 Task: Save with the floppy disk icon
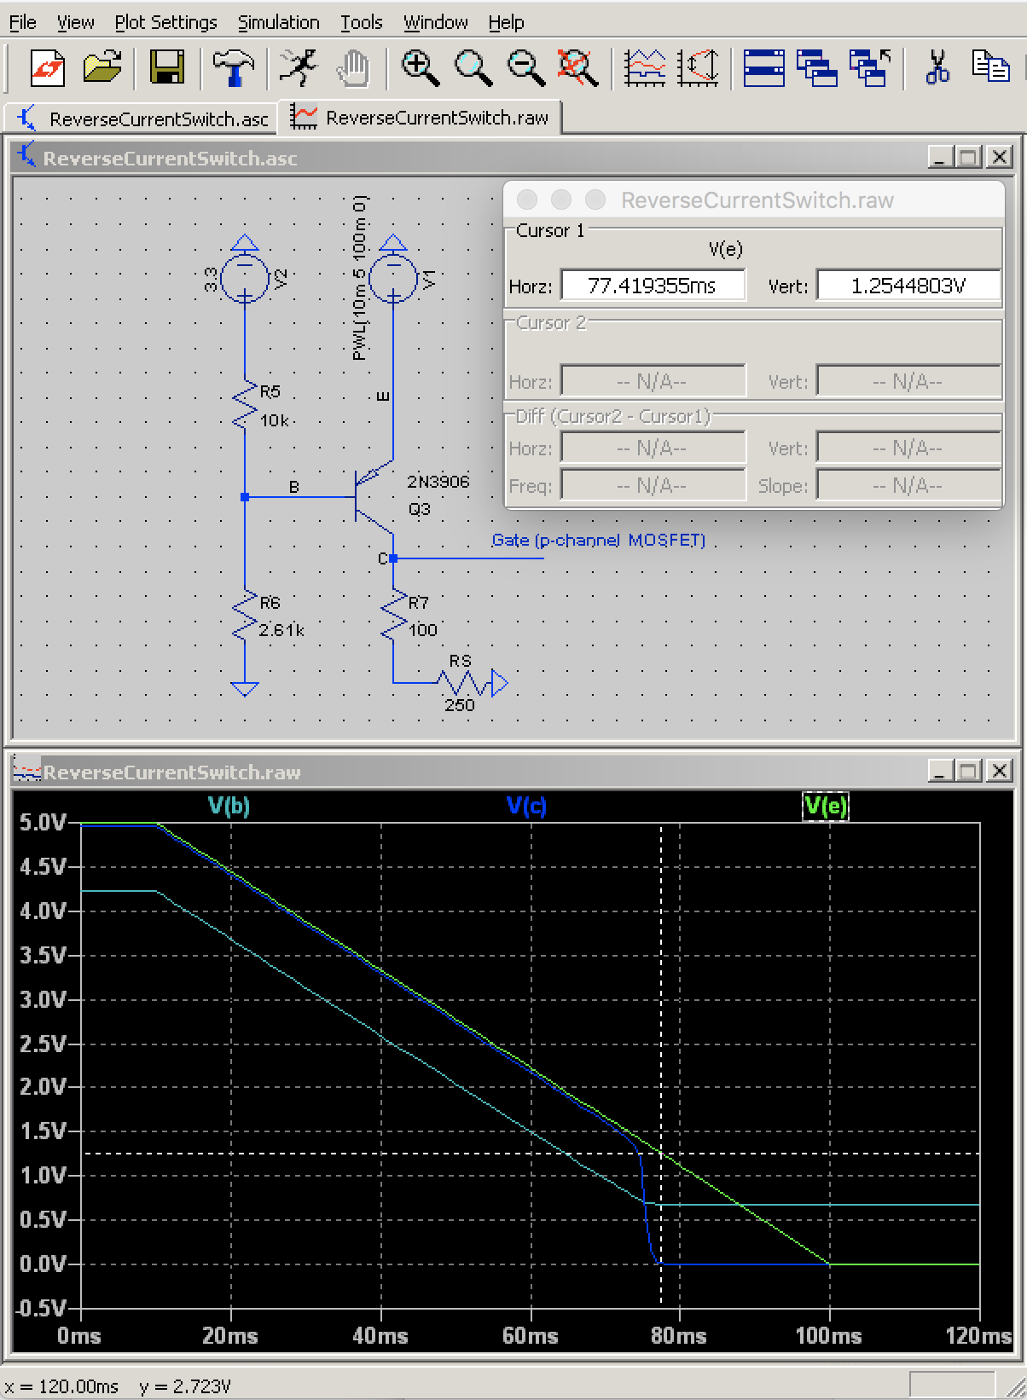tap(166, 67)
